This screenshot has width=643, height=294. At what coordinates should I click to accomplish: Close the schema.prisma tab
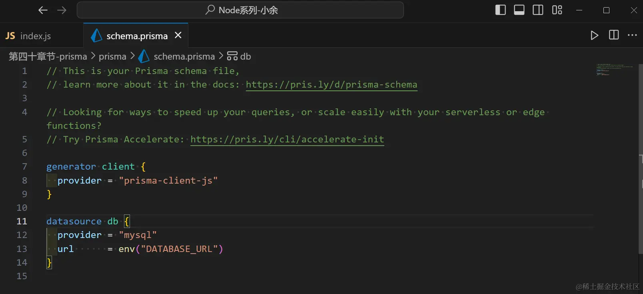pos(178,35)
